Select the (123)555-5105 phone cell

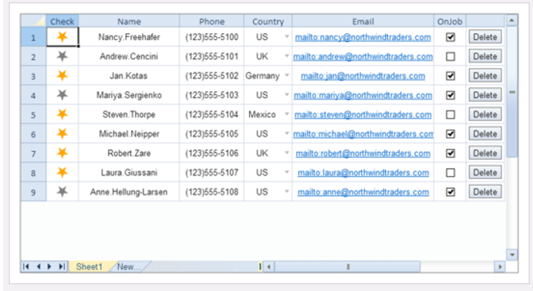212,134
